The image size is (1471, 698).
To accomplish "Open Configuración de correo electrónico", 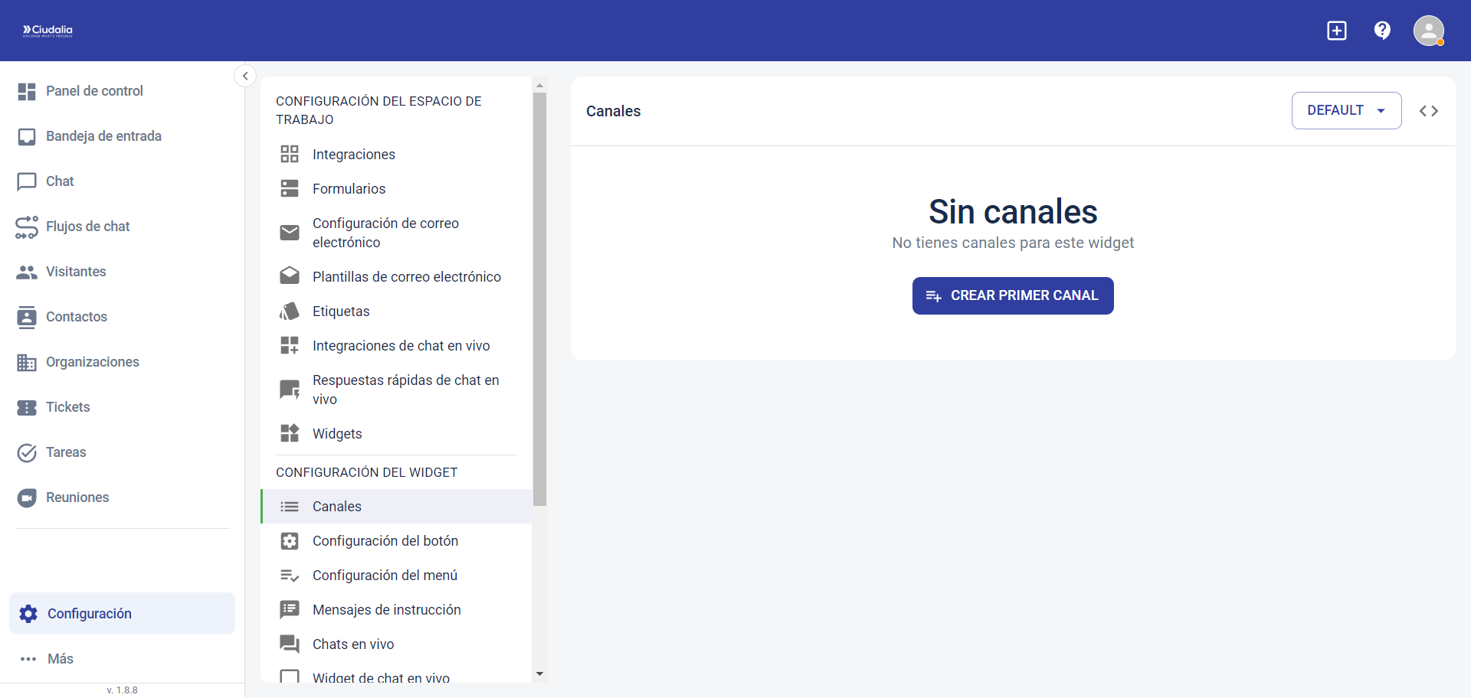I will pos(290,233).
